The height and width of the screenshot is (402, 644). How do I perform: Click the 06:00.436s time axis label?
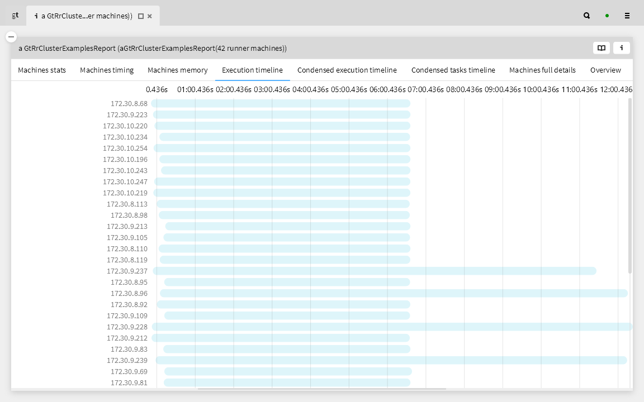pos(387,89)
